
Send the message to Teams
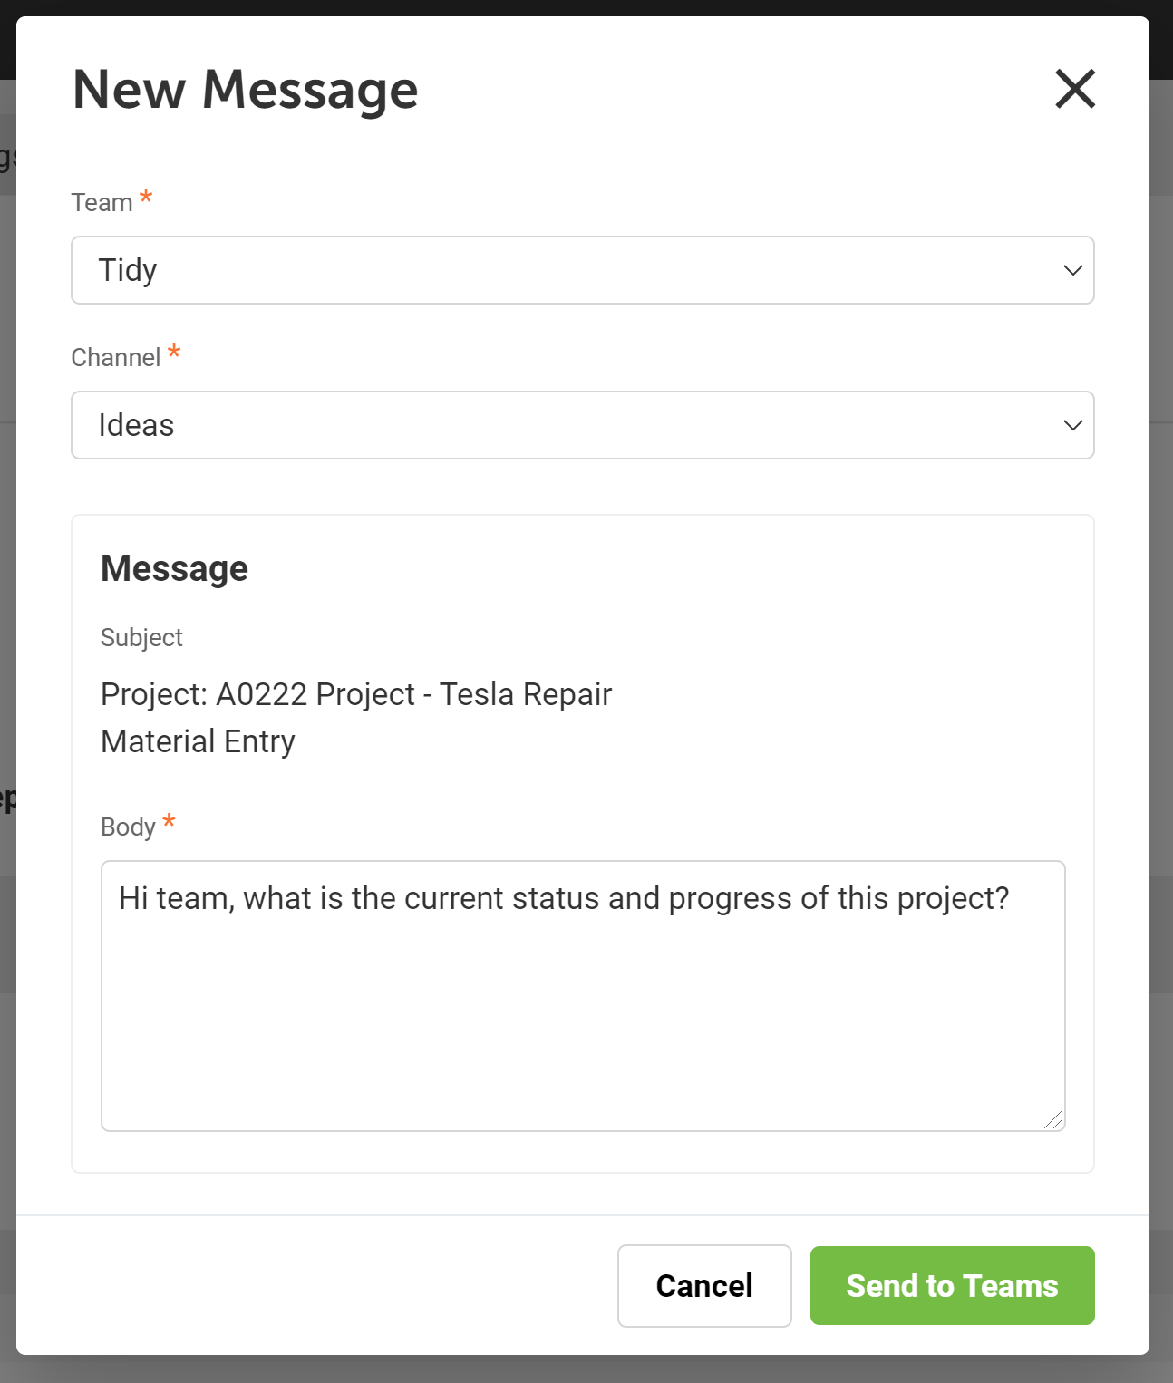952,1286
